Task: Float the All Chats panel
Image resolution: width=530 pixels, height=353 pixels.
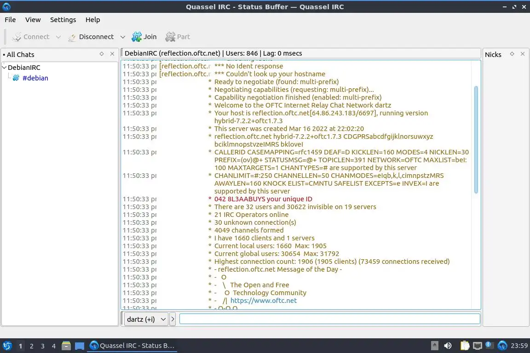Action: pos(101,54)
